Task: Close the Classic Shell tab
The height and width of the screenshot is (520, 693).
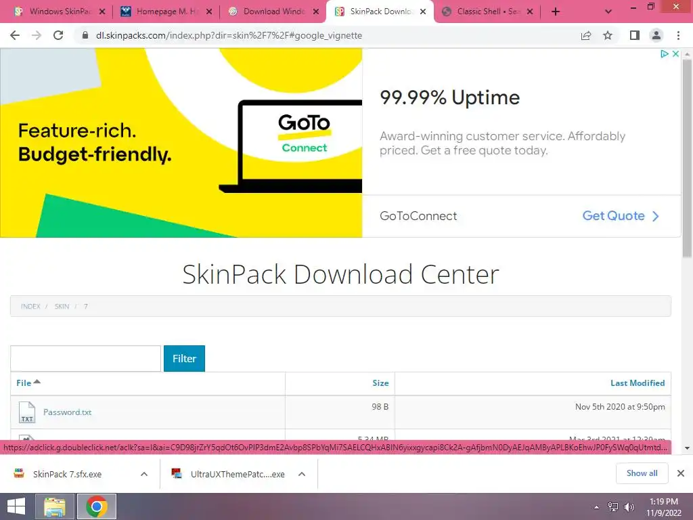Action: tap(530, 12)
